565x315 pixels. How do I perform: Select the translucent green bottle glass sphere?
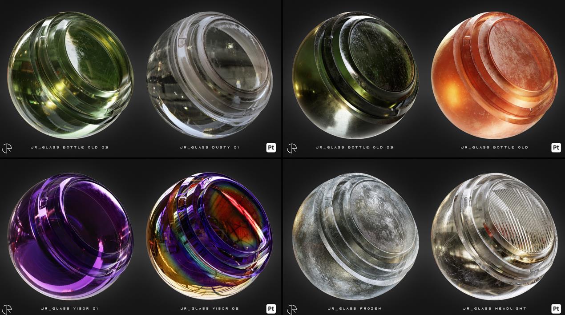70,75
